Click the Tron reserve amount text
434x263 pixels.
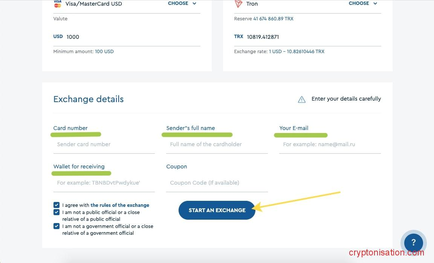coord(273,19)
